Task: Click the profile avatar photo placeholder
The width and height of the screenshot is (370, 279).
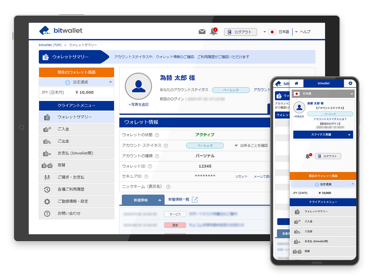Action: tap(138, 86)
